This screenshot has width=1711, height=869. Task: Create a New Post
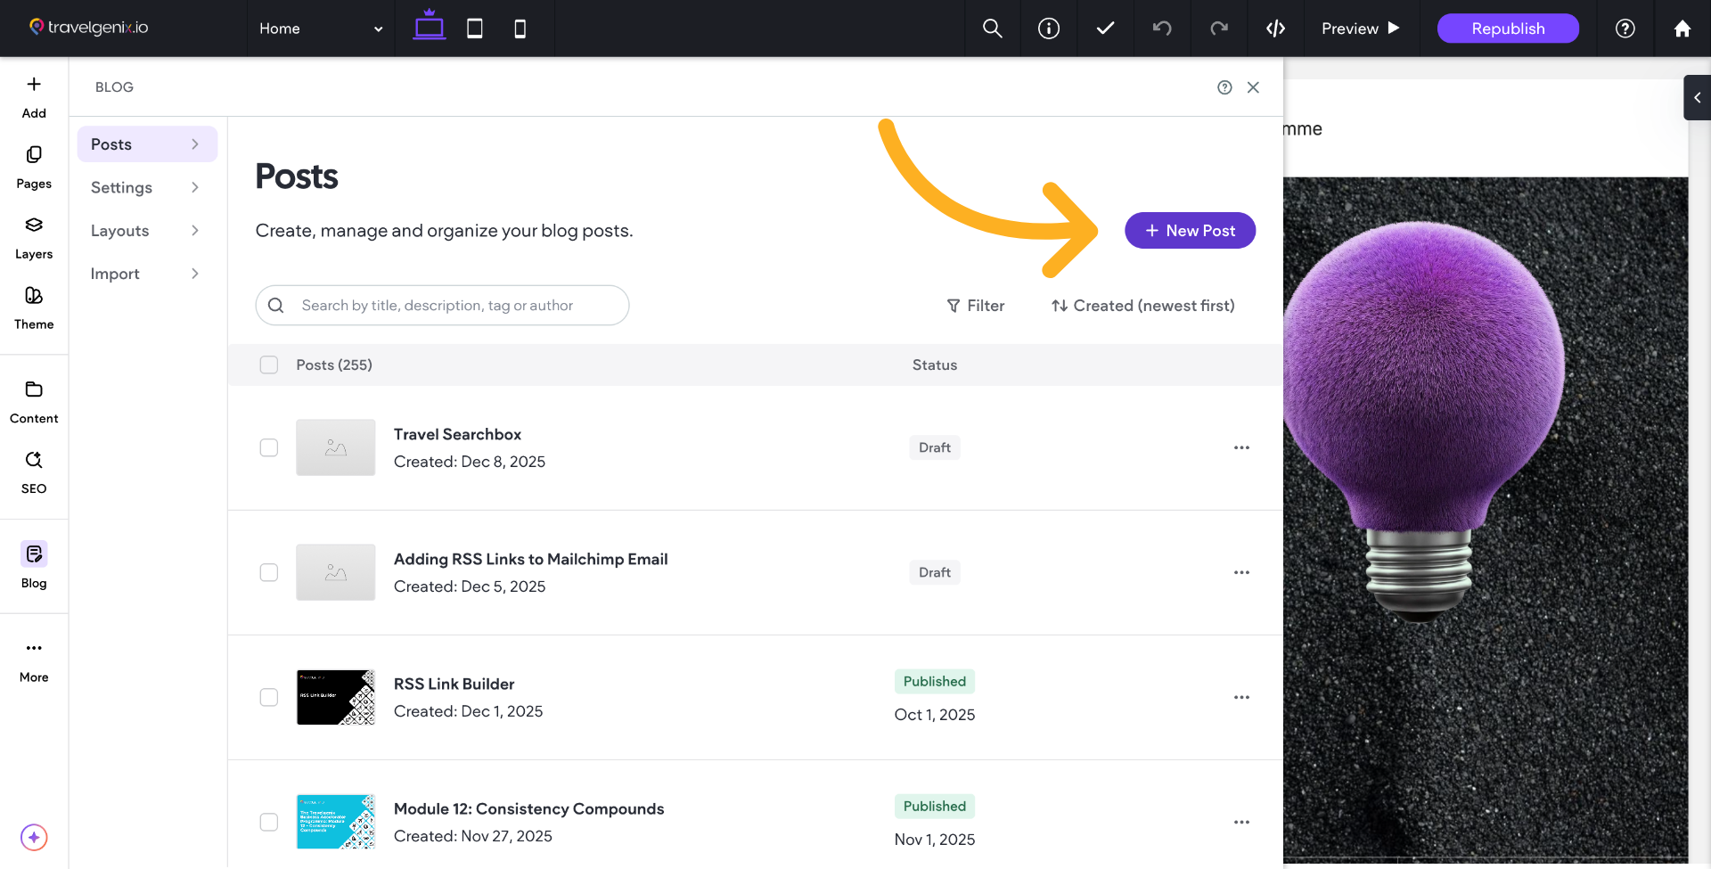point(1190,231)
